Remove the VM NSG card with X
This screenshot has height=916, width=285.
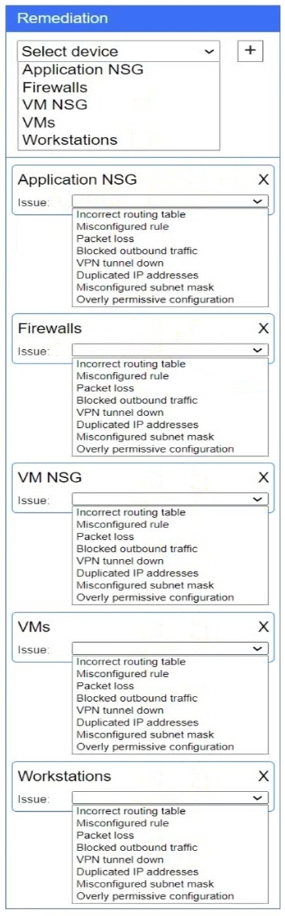click(263, 478)
